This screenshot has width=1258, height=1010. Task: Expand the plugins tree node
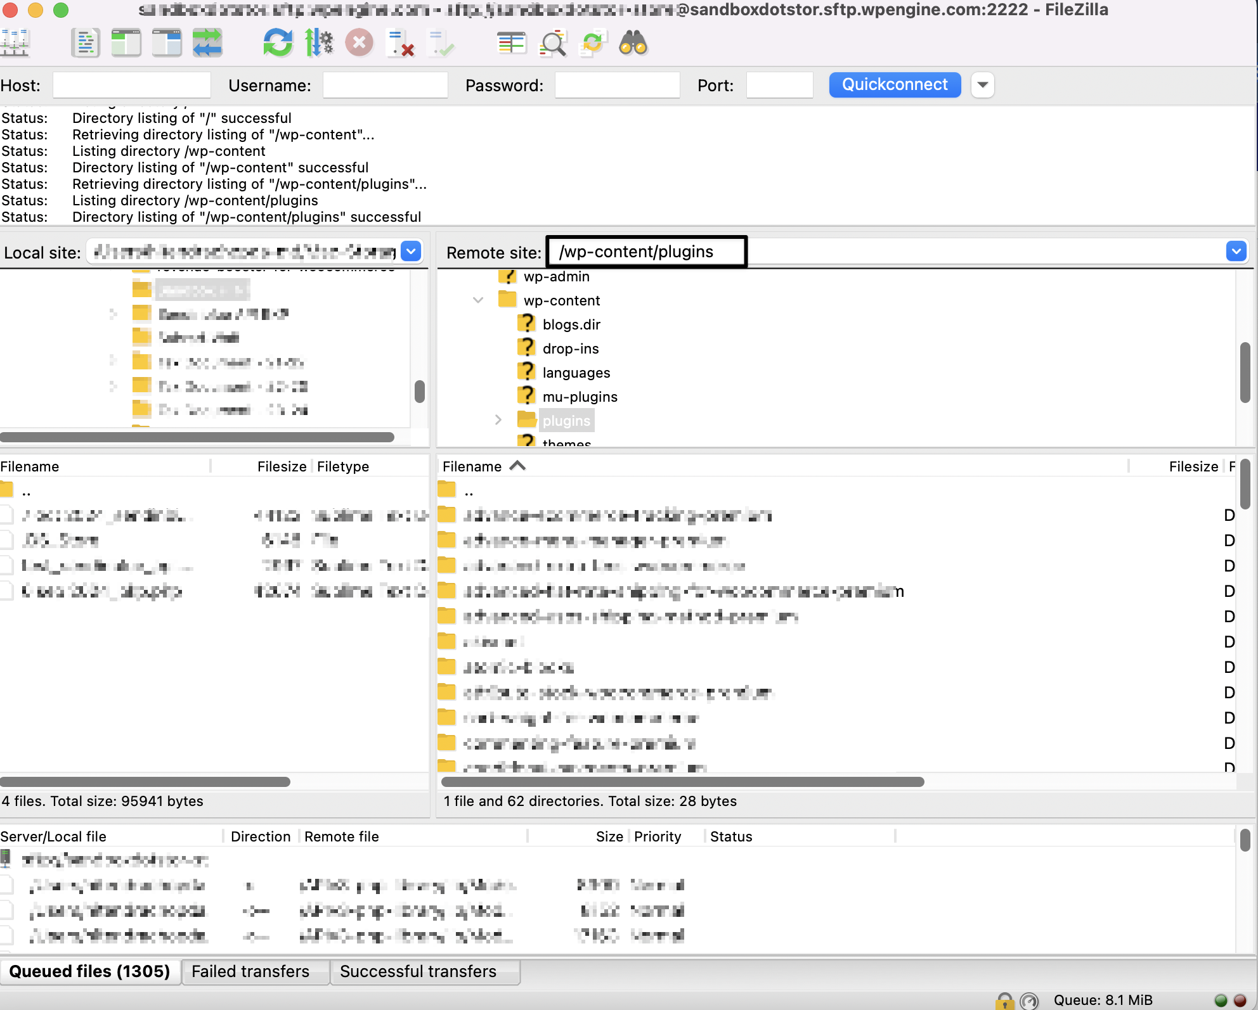pos(498,420)
